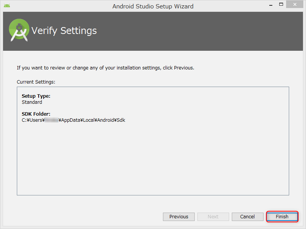This screenshot has width=306, height=229.
Task: Click the Finish button
Action: [282, 216]
